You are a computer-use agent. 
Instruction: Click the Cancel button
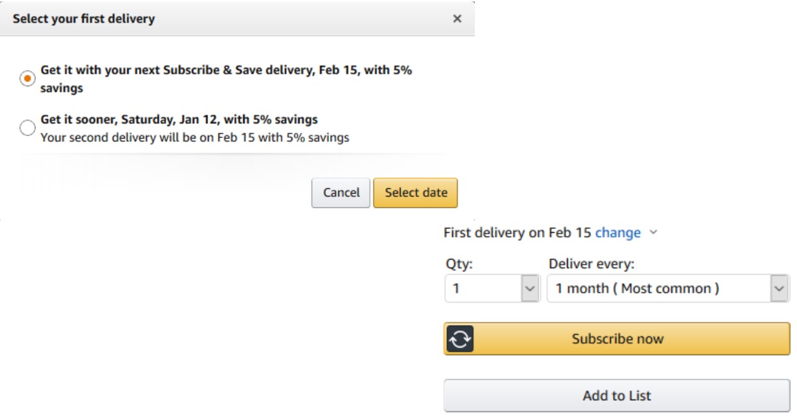341,193
